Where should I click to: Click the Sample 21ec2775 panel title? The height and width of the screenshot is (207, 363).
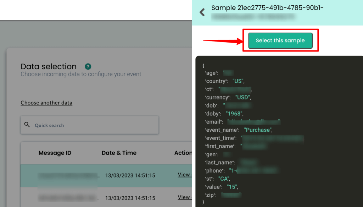click(267, 8)
